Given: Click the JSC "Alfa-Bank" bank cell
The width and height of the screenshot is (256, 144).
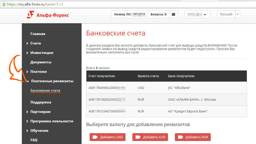Looking at the screenshot, I should [179, 88].
